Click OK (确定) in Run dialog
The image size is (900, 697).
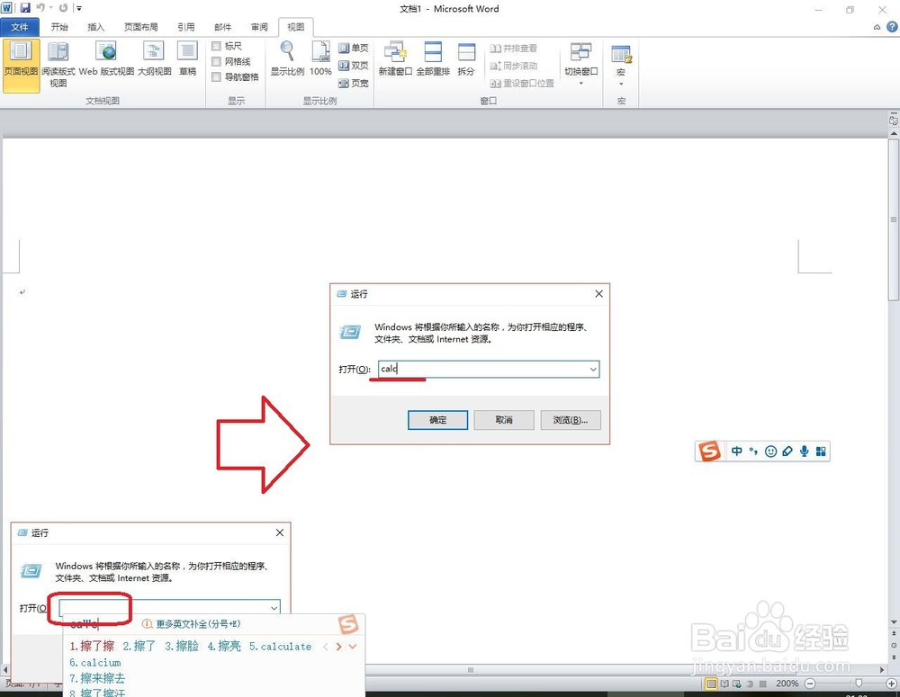[437, 420]
